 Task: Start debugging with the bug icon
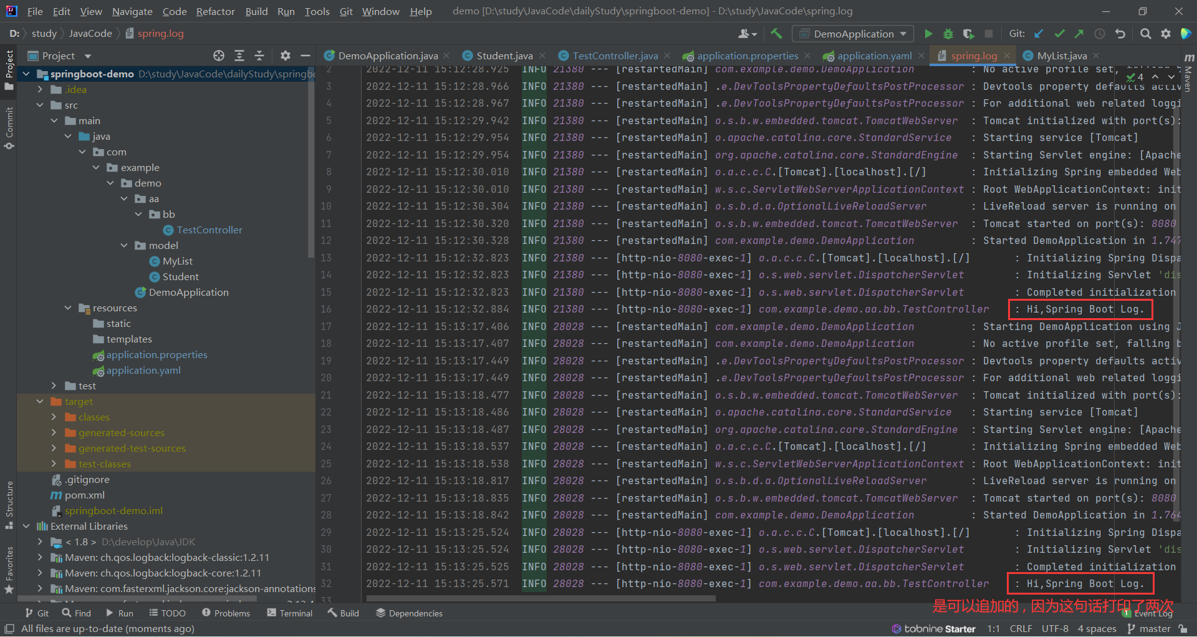point(948,34)
